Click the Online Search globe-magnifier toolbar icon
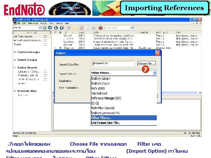Image resolution: width=211 pixels, height=158 pixels. (x=50, y=28)
